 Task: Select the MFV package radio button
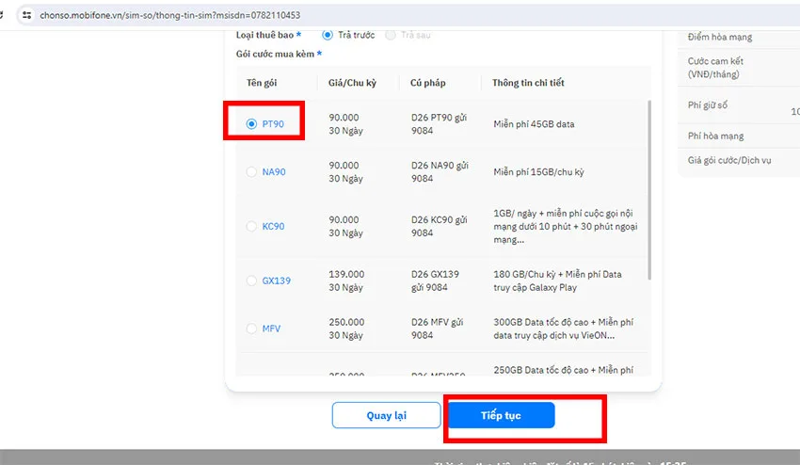pyautogui.click(x=251, y=329)
